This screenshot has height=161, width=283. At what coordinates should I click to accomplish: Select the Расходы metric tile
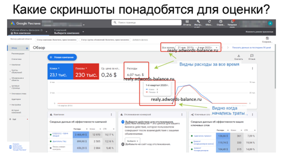click(136, 71)
